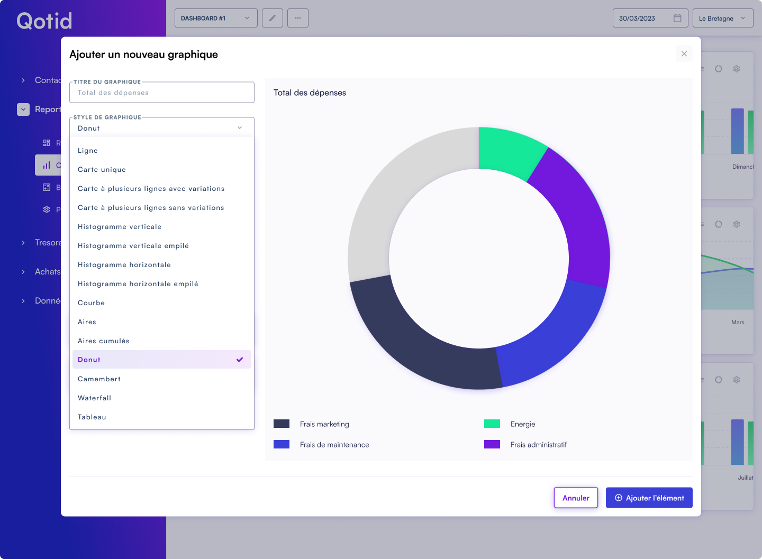Click the checkmark beside the Donut option
Screen dimensions: 762x559
(x=240, y=359)
